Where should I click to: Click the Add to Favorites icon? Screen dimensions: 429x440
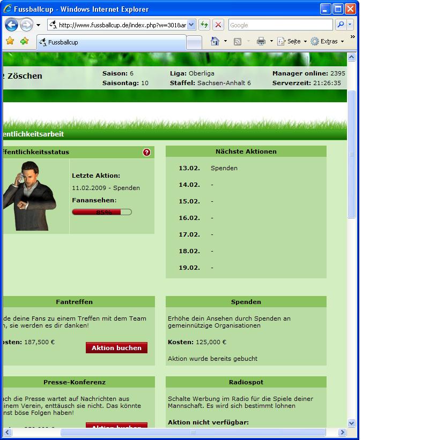24,41
